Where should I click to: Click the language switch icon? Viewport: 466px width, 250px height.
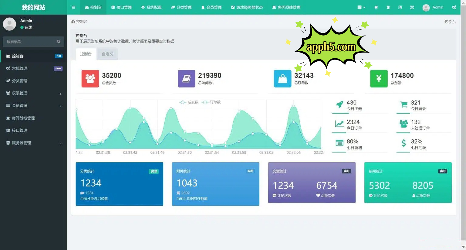click(x=400, y=7)
